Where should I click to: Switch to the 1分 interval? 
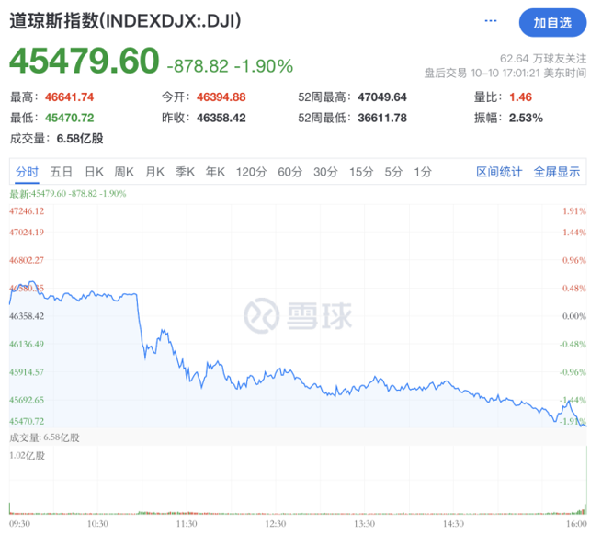point(422,172)
